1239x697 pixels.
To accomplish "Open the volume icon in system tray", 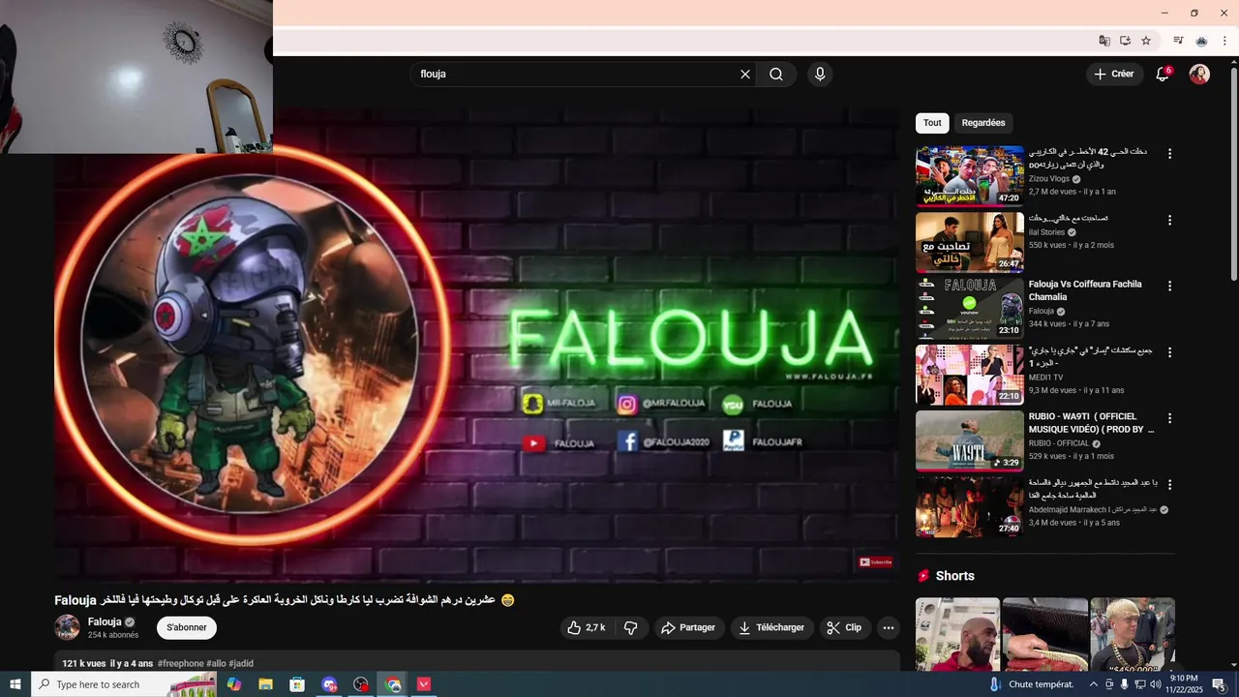I will pos(1157,684).
